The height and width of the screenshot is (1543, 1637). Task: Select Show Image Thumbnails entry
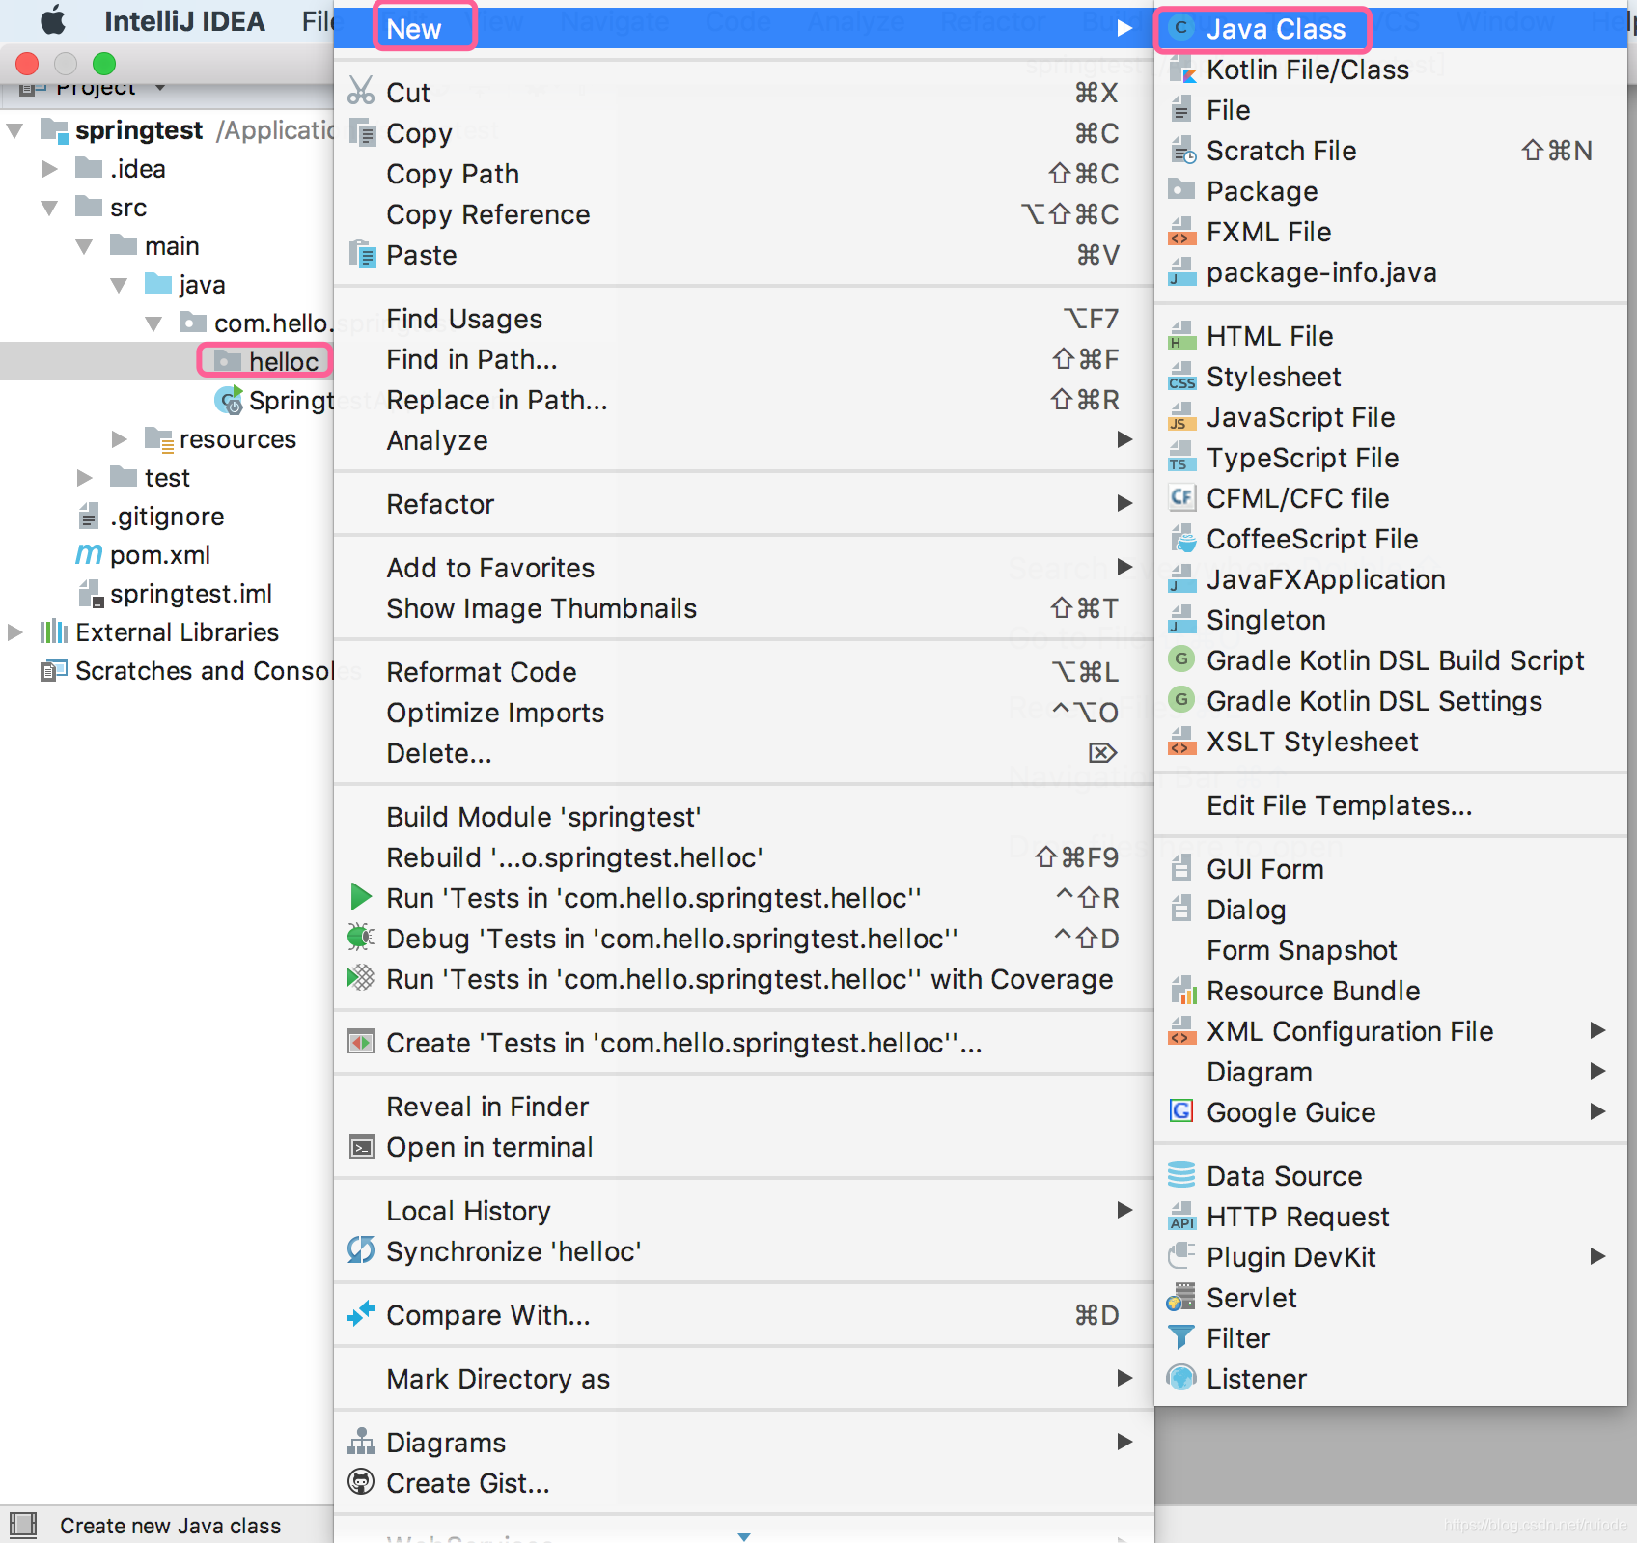point(744,607)
